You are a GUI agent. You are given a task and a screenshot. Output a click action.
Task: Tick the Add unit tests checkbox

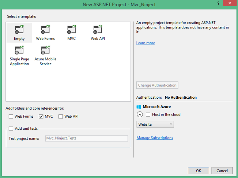[x=11, y=129]
